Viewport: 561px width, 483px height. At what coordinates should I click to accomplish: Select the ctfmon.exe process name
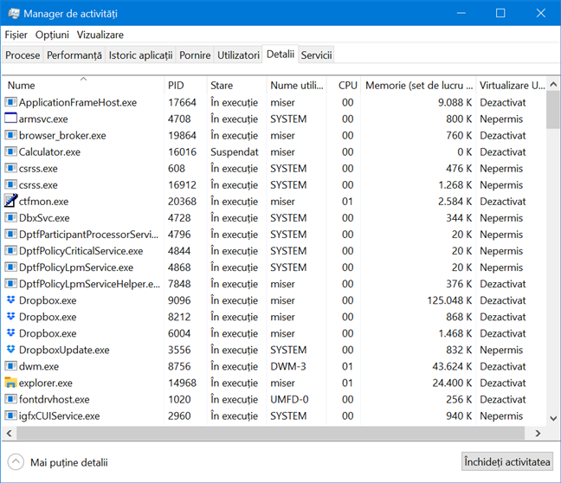coord(43,201)
